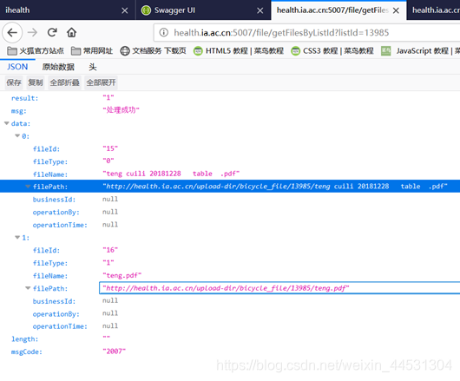Viewport: 460px width, 381px height.
Task: Switch to the rightmost health.ia.ac.cn tab
Action: [x=434, y=10]
